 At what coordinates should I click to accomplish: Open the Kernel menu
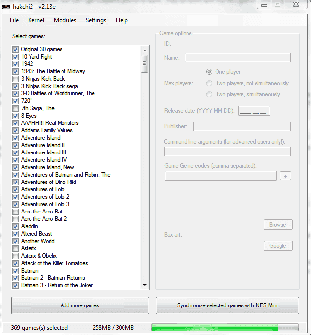click(36, 20)
